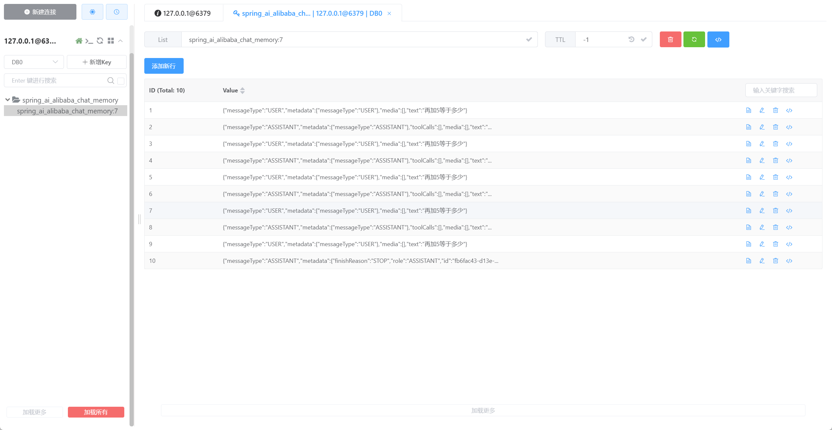Switch to the 127.0.0.1@6379 info tab
Image resolution: width=832 pixels, height=430 pixels.
pos(183,13)
